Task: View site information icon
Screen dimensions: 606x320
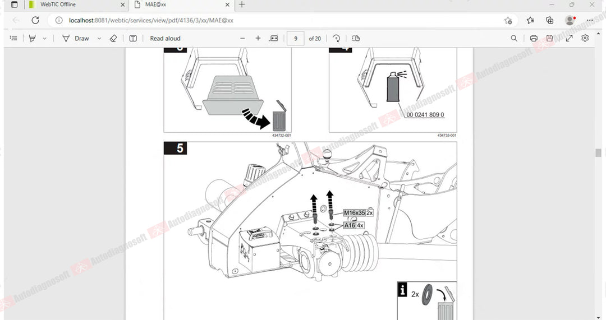Action: 59,21
